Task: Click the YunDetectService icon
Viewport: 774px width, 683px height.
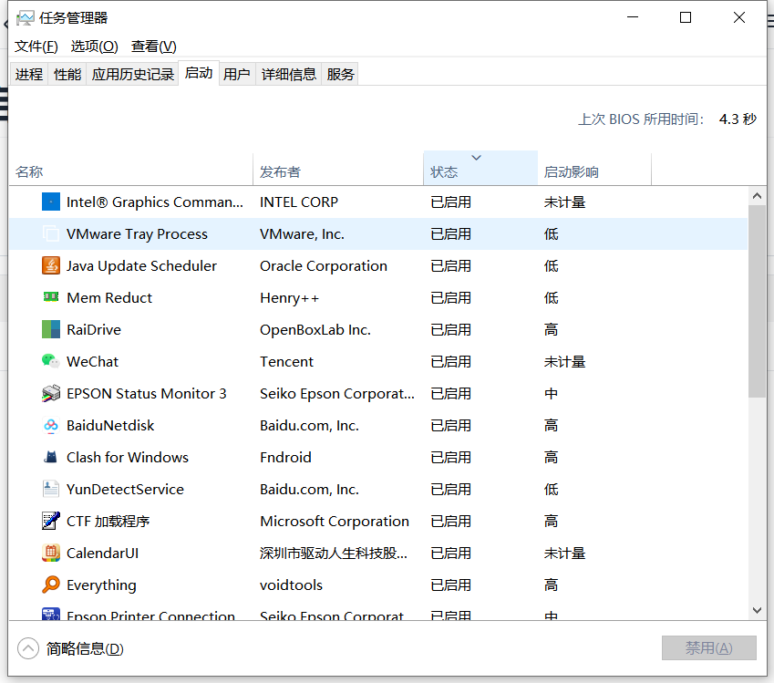Action: 51,489
